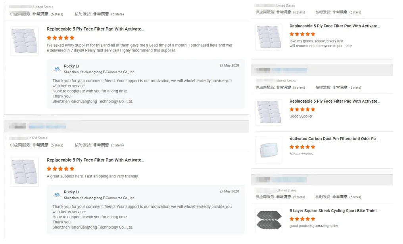Open the gray 5 Layer Square mask thumbnail
This screenshot has width=403, height=244.
(269, 221)
